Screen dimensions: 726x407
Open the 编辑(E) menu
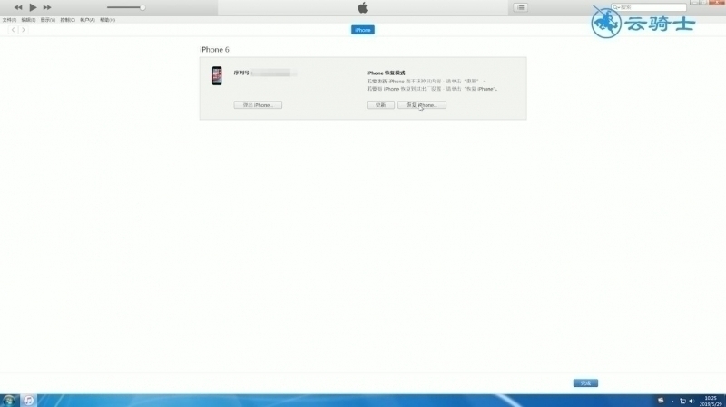pos(28,20)
